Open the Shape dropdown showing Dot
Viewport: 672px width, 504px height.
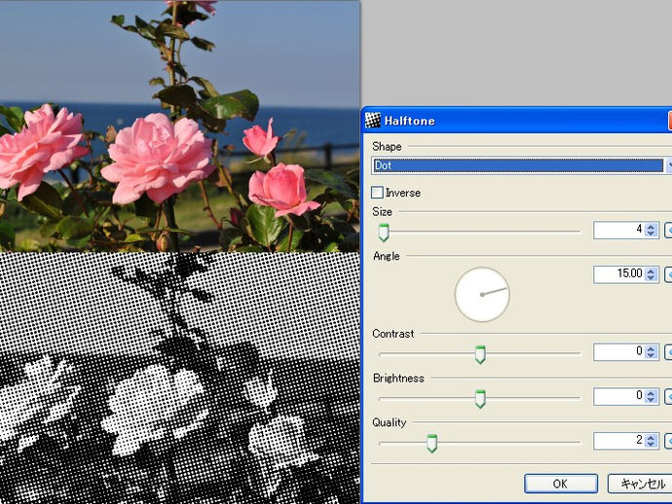click(521, 165)
